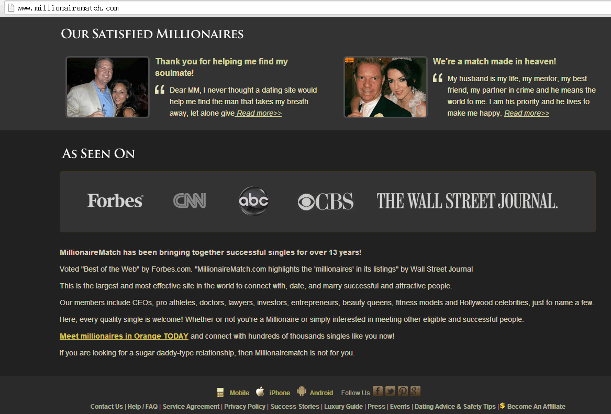Click the 'Voted Best of the Web by Forbes.com' line
The height and width of the screenshot is (414, 611).
point(266,269)
